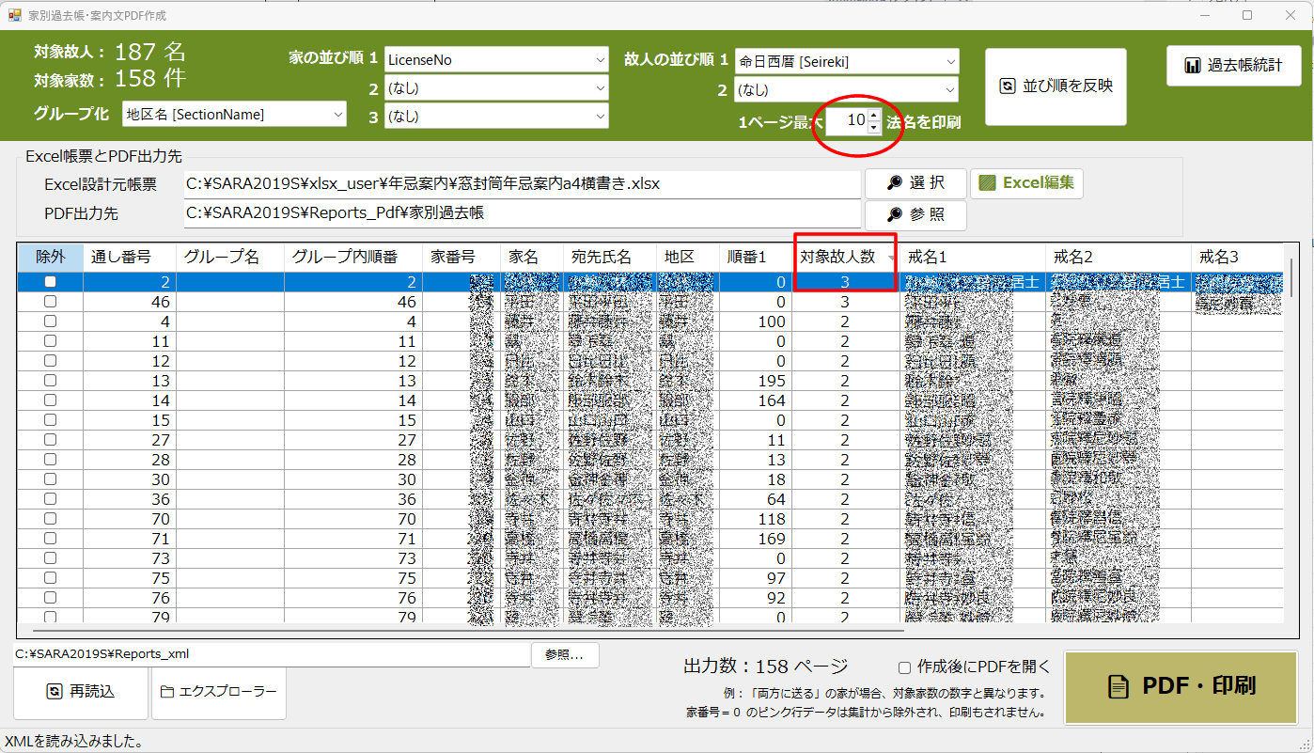Click the Reports_xml path field

click(x=272, y=654)
